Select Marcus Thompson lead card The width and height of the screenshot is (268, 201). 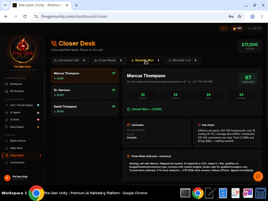(85, 76)
